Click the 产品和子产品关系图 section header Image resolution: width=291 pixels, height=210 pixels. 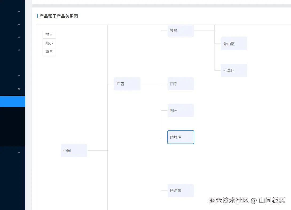tap(59, 16)
